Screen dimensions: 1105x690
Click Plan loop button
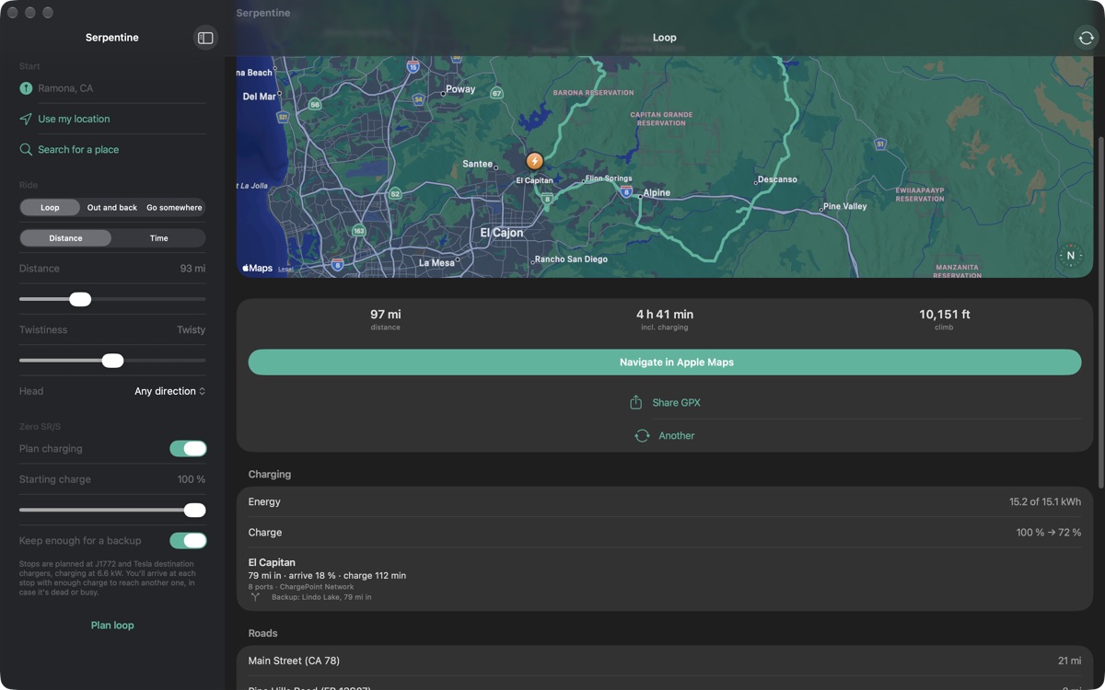point(112,626)
